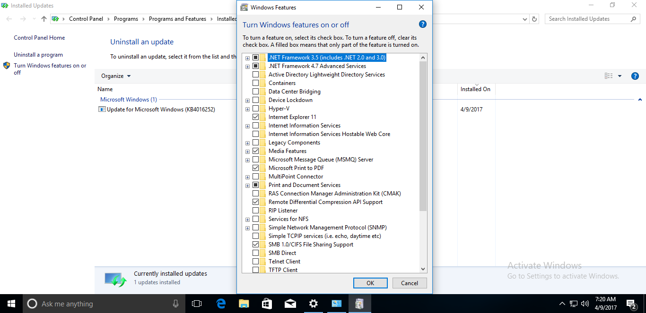This screenshot has height=313, width=646.
Task: Click the view options icon in Installed Updates toolbar
Action: [x=609, y=76]
